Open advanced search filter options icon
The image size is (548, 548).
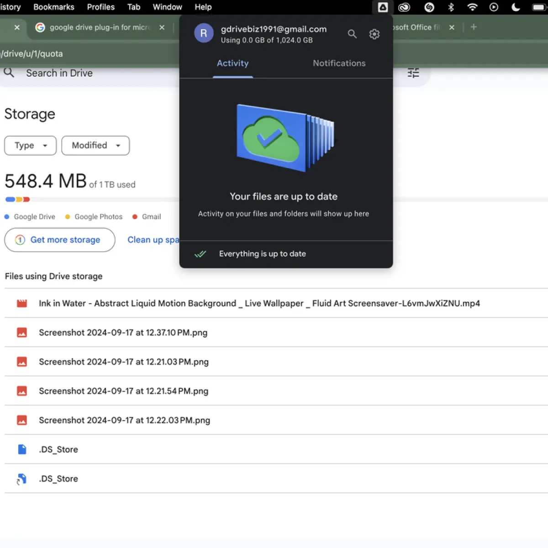click(x=413, y=73)
